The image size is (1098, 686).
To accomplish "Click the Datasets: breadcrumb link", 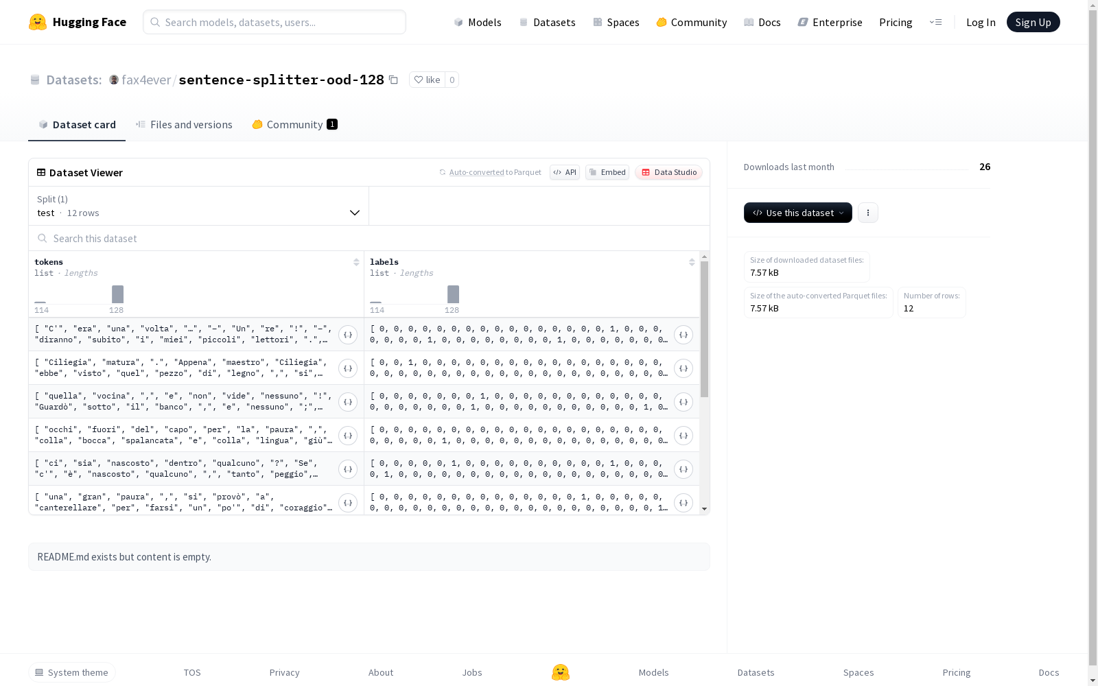I will point(73,80).
